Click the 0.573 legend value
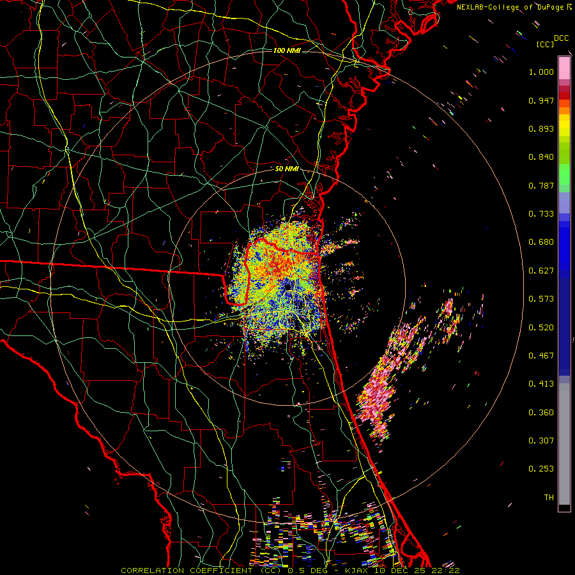Image resolution: width=575 pixels, height=575 pixels. (x=541, y=299)
